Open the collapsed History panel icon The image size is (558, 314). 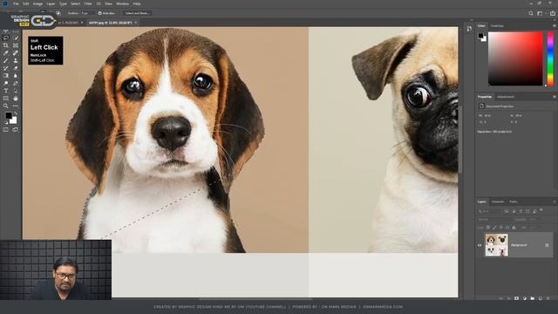(469, 29)
